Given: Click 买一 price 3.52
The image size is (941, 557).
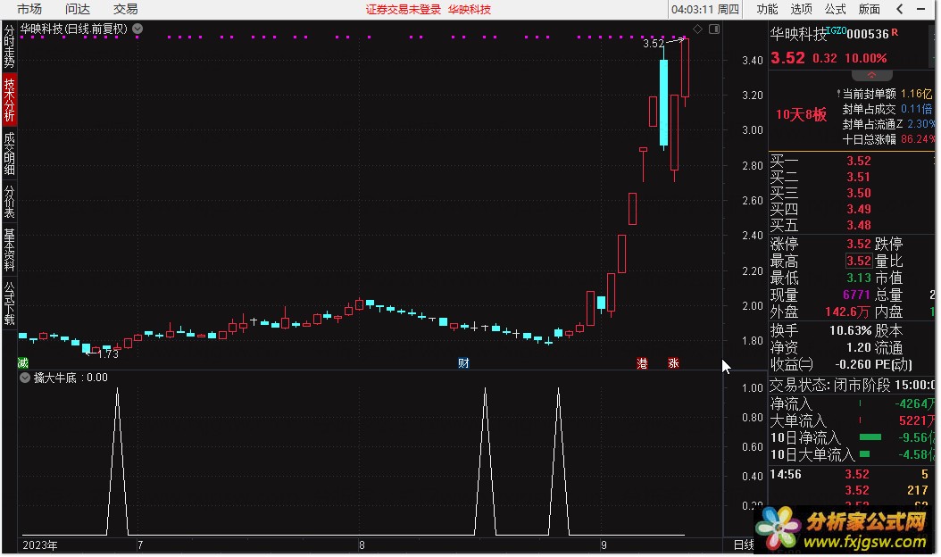Looking at the screenshot, I should point(858,161).
